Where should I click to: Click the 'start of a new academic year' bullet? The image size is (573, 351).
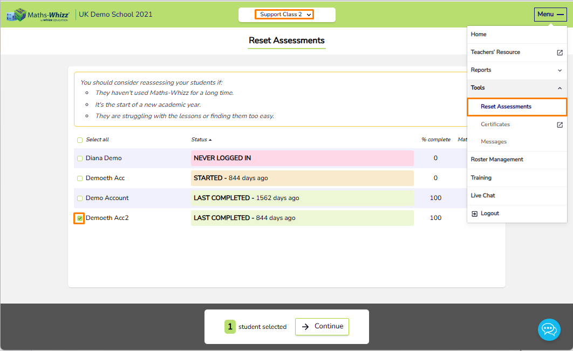coord(148,105)
